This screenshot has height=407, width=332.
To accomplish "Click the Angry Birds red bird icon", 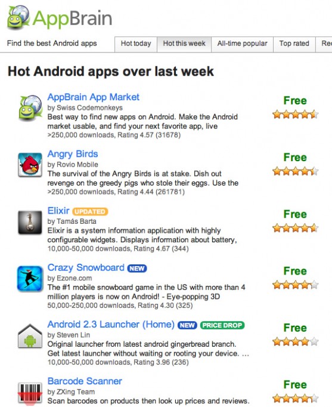I will coord(30,165).
